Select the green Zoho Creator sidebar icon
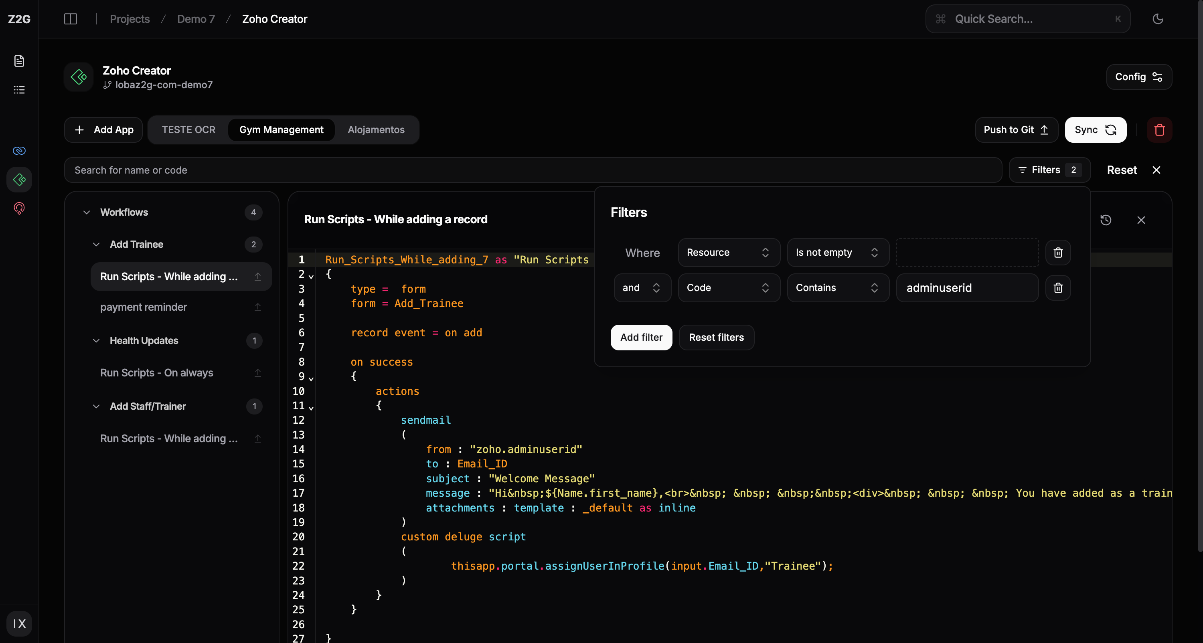Viewport: 1203px width, 643px height. click(x=19, y=179)
